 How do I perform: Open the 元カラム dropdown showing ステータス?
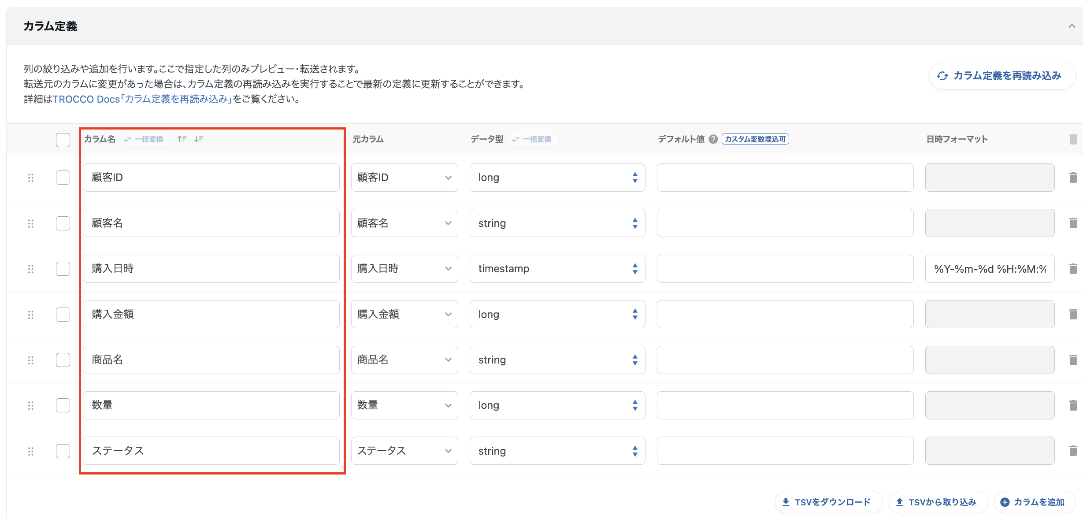pyautogui.click(x=404, y=451)
